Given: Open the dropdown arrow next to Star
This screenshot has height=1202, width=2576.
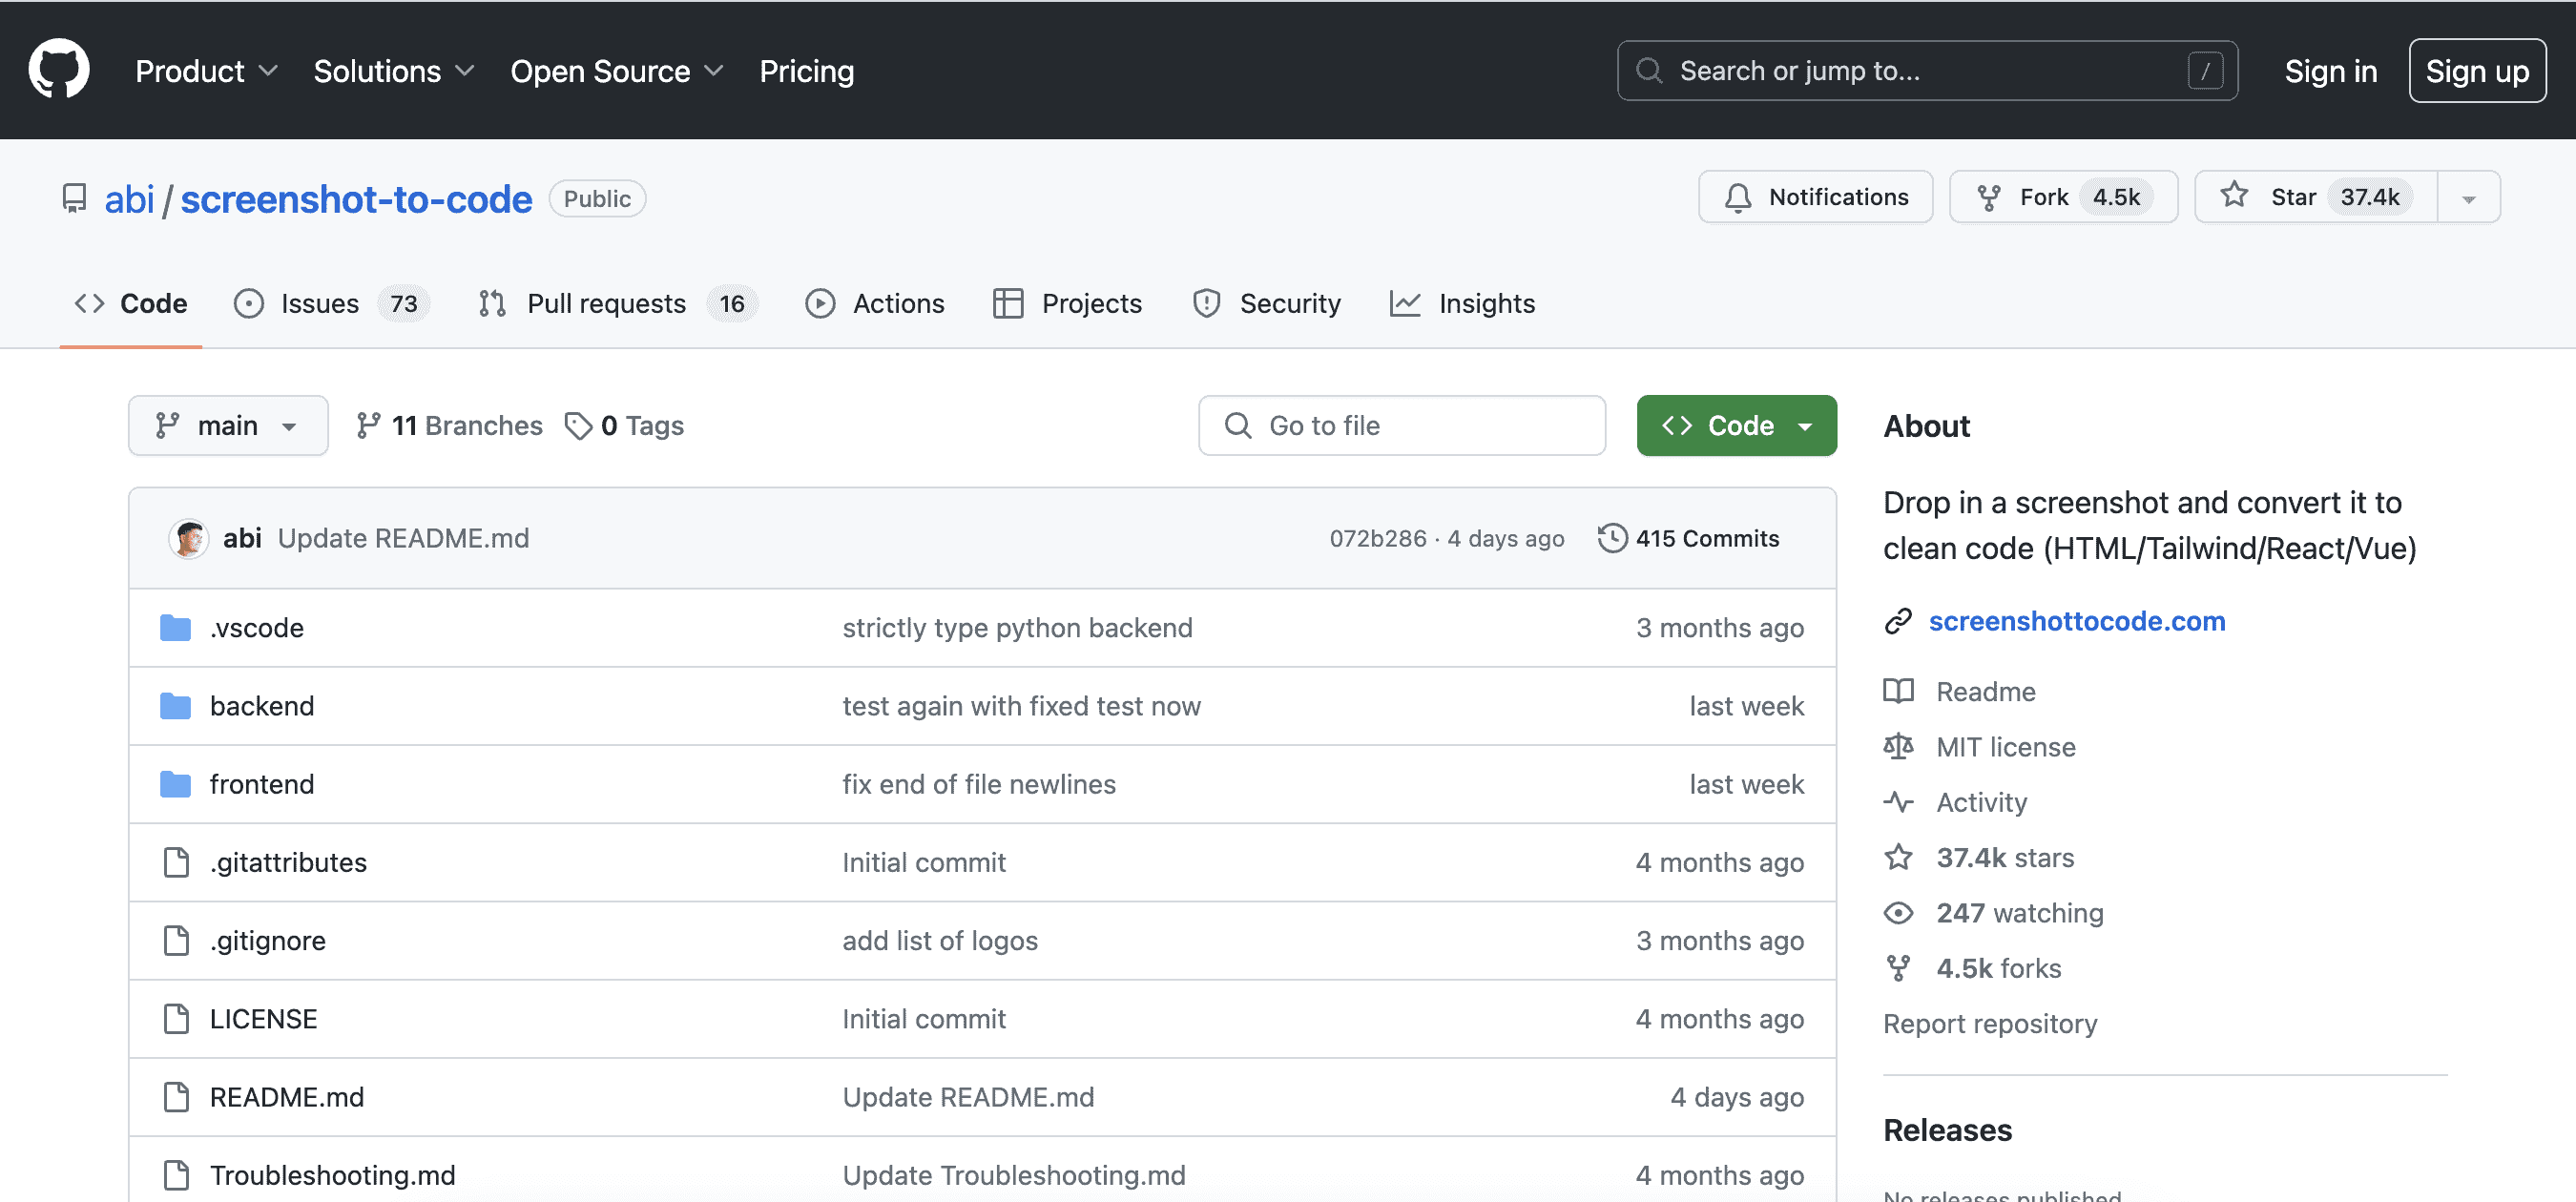Looking at the screenshot, I should pyautogui.click(x=2468, y=198).
